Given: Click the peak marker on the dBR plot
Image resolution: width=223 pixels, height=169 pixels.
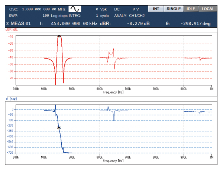Looking at the screenshot, I should point(59,36).
